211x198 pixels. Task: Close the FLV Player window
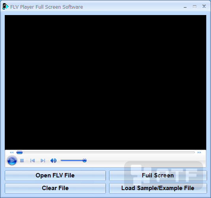(204, 6)
